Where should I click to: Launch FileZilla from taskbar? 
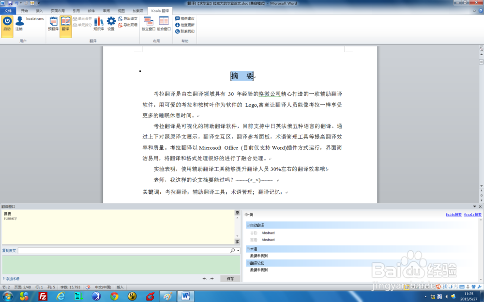tap(43, 297)
